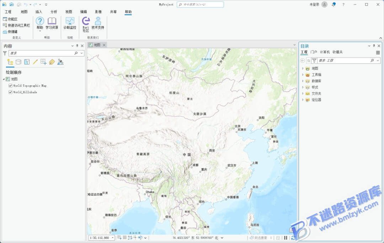384x243 pixels.
Task: Switch to 收藏夹 tab in catalog pane
Action: click(x=337, y=52)
